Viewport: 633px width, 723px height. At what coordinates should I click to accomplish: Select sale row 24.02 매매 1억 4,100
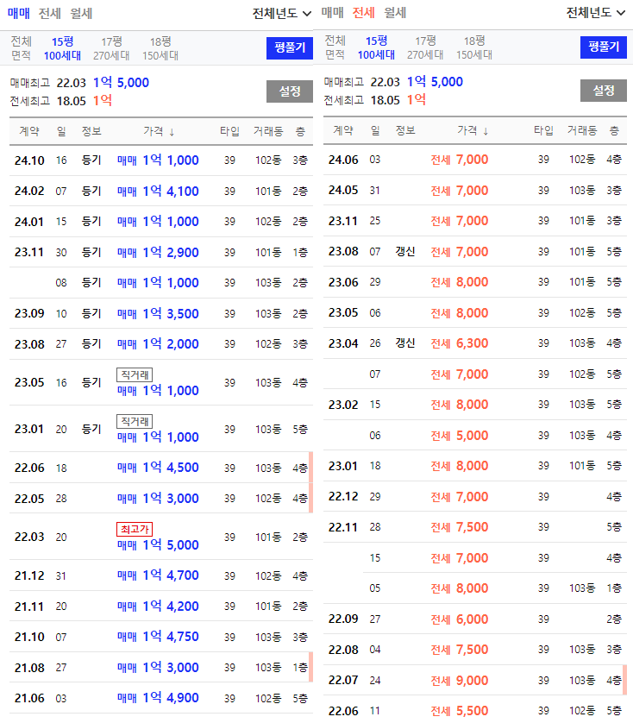(x=161, y=191)
